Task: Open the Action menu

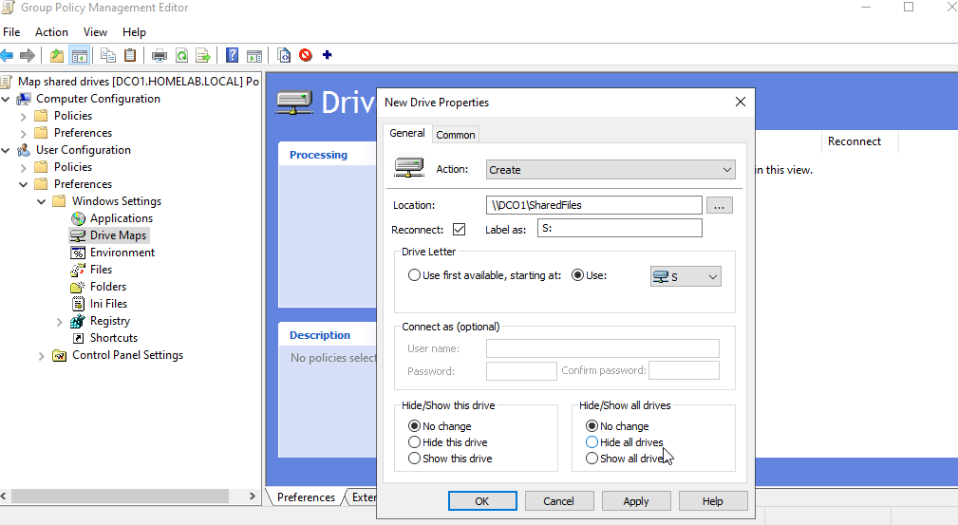Action: [51, 31]
